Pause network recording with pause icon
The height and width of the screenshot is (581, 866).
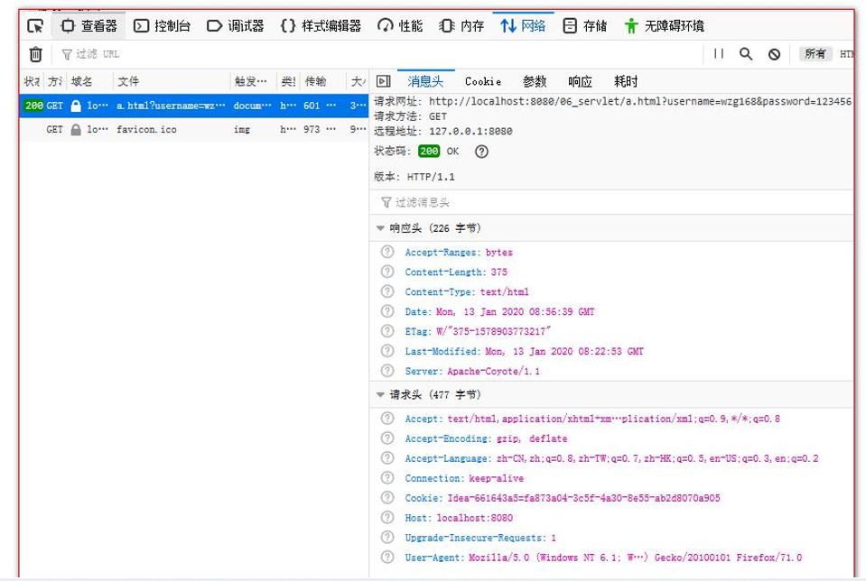tap(719, 53)
